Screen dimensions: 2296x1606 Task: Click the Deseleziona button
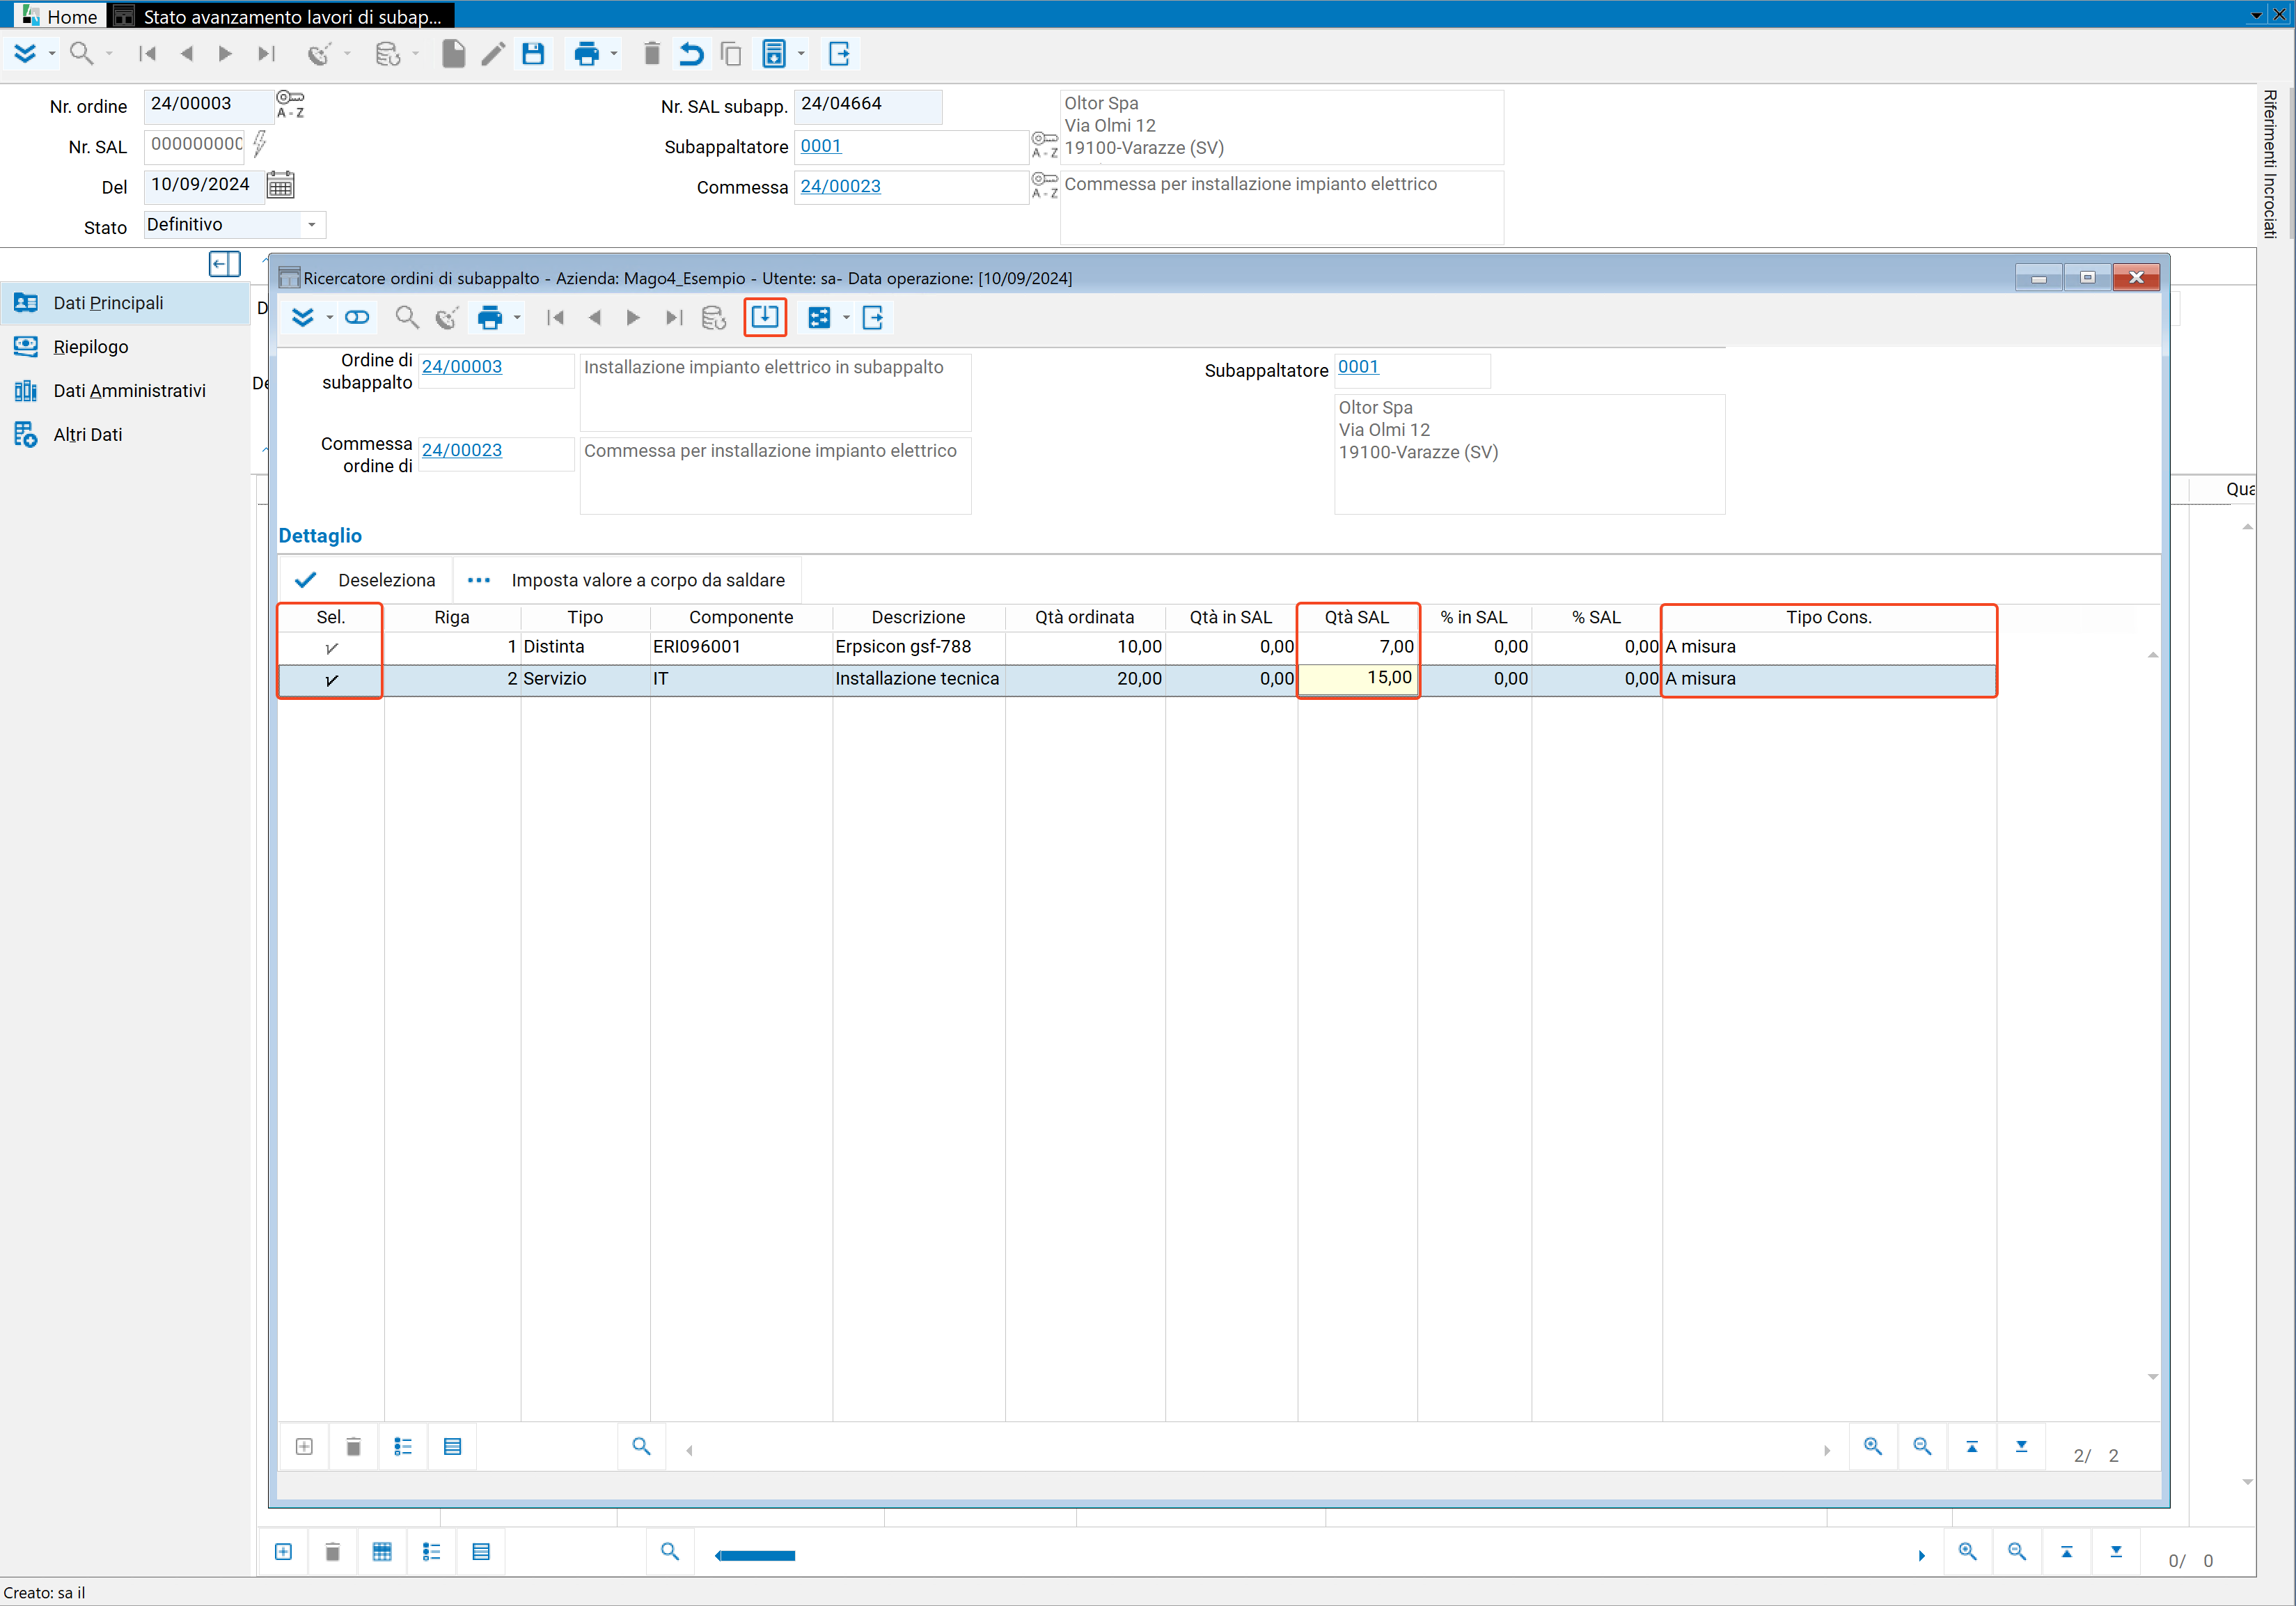click(x=365, y=580)
